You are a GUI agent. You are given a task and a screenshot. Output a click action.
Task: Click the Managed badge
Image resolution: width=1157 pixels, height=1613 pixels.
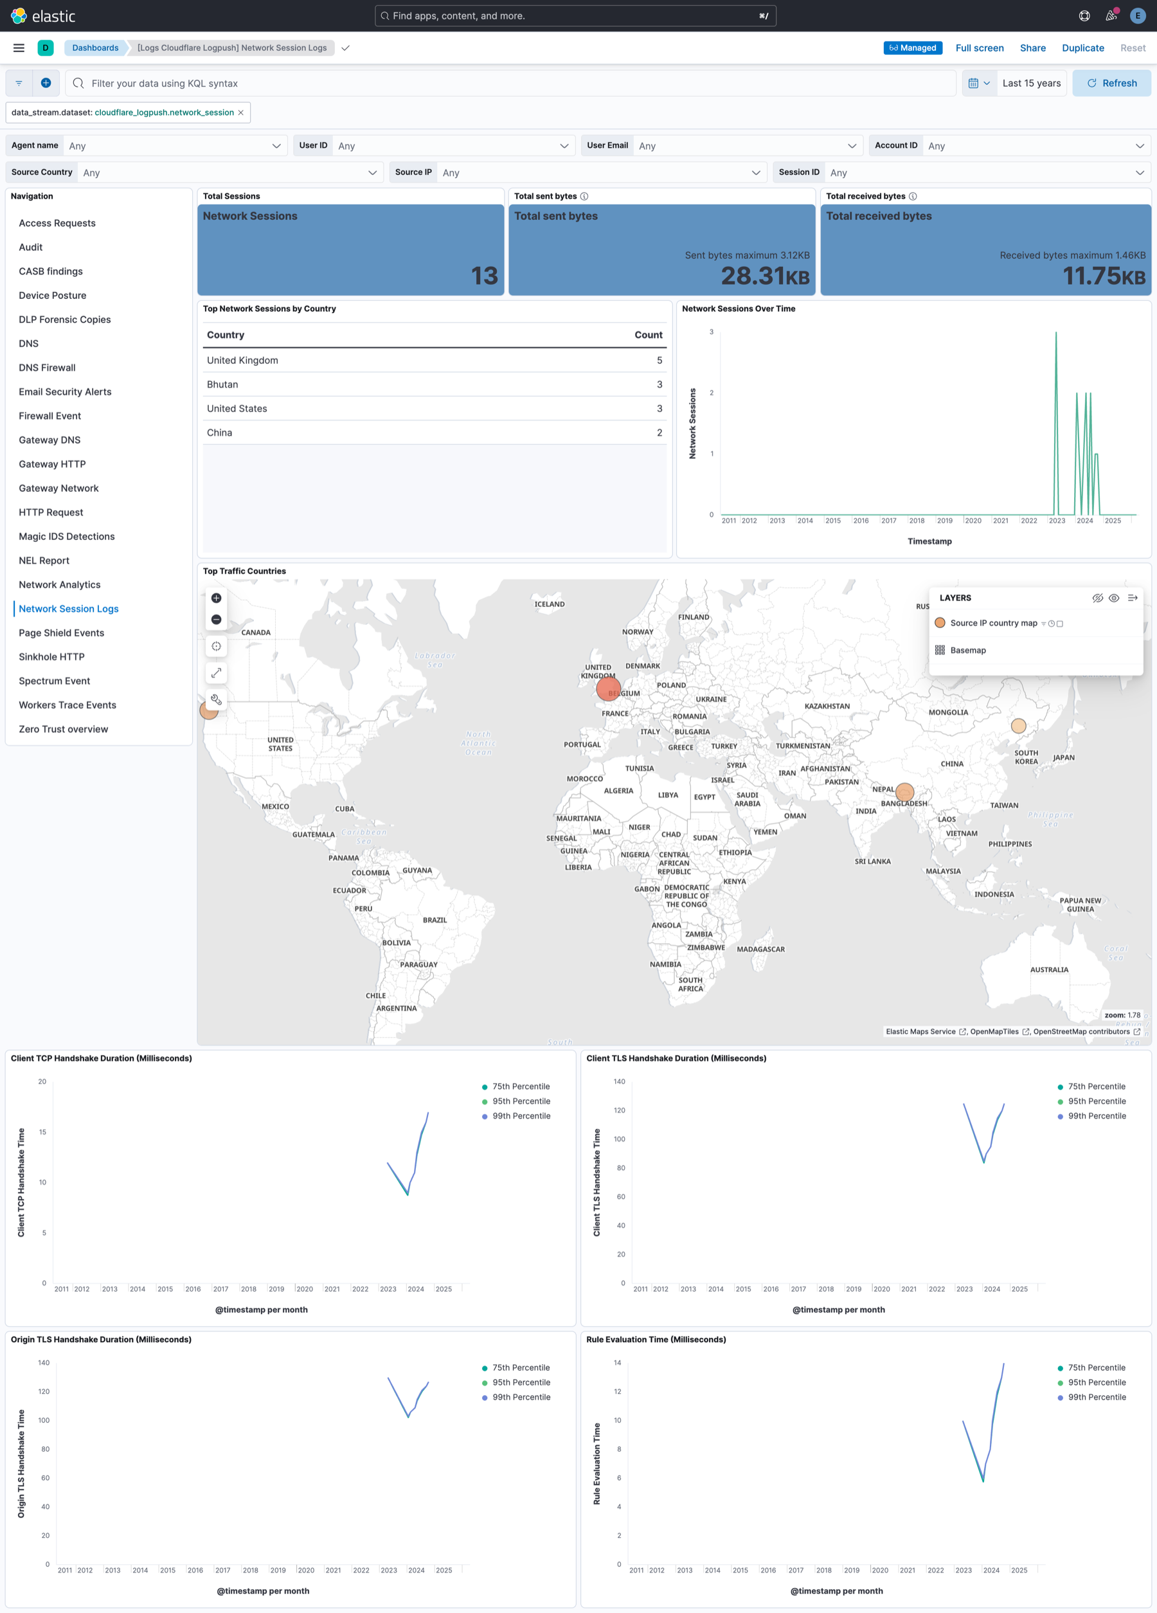[x=912, y=48]
